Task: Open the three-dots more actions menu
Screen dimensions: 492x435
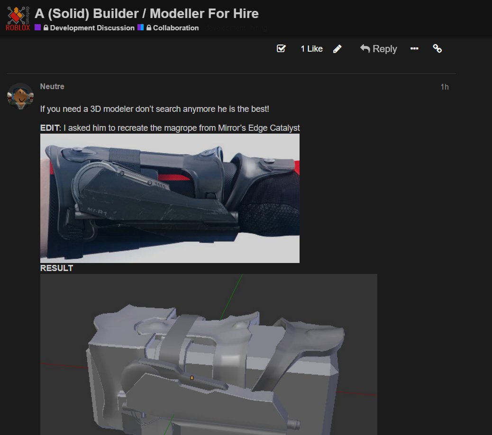Action: pyautogui.click(x=414, y=48)
